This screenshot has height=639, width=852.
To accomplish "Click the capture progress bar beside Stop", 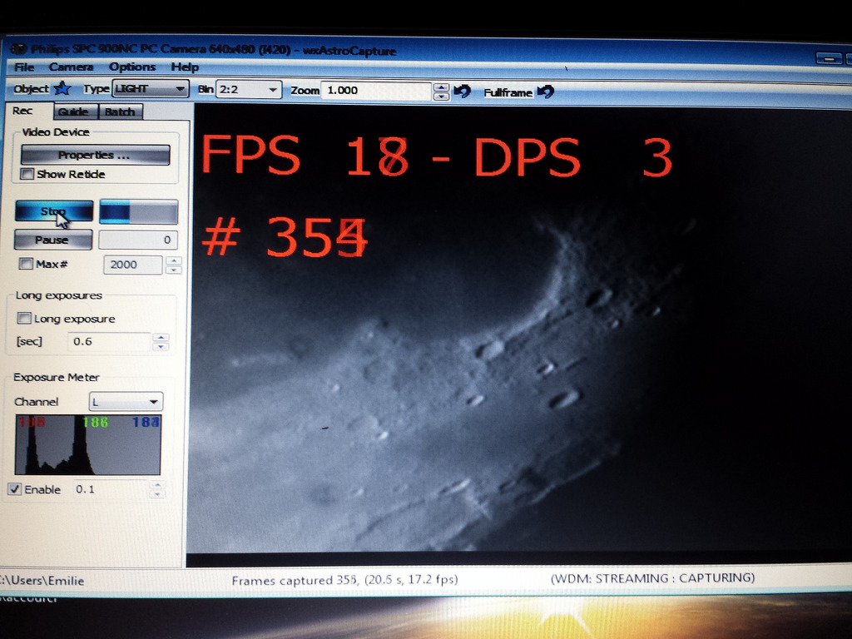I will pos(139,211).
